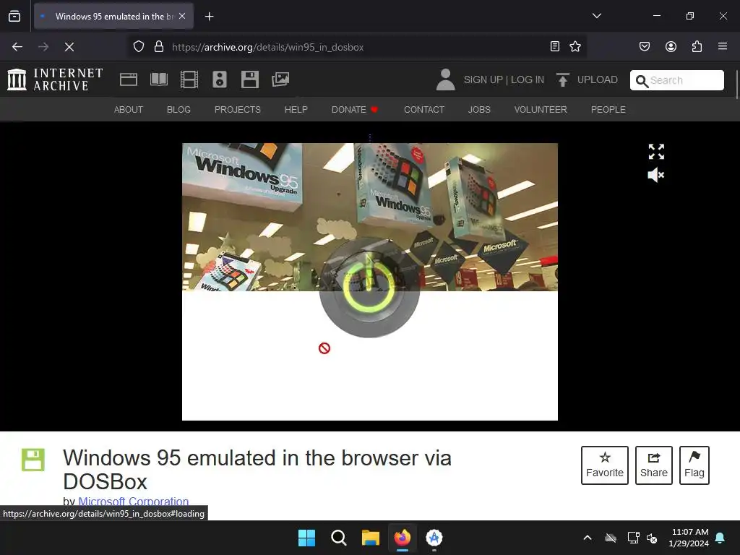Click the UPLOAD button

click(587, 79)
